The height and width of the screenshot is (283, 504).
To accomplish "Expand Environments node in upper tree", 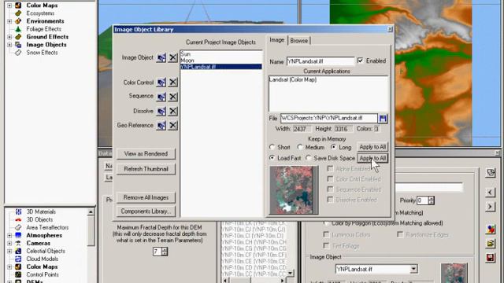I will click(9, 21).
